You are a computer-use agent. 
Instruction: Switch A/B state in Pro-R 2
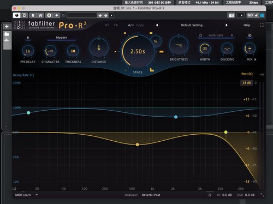point(131,25)
